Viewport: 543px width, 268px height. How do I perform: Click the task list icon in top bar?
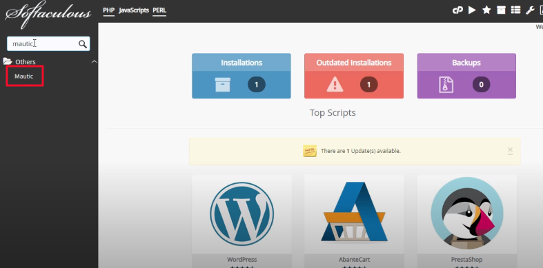click(515, 10)
